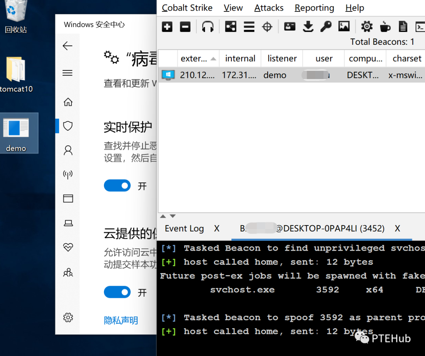Open Settings gear in Windows Security
Screen dimensions: 425x356
coord(68,317)
